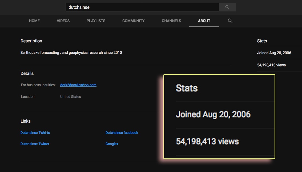Click the dork2door@yahoo.com email link
Image resolution: width=302 pixels, height=172 pixels.
(x=78, y=85)
